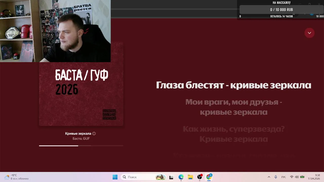Jump to lyric line Мои враги, мои друзья
The image size is (324, 182).
(x=233, y=107)
